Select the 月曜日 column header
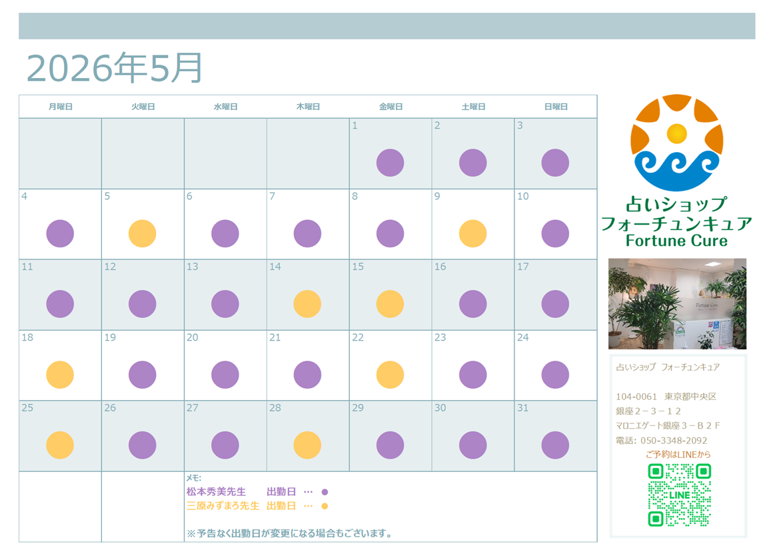 [x=60, y=107]
